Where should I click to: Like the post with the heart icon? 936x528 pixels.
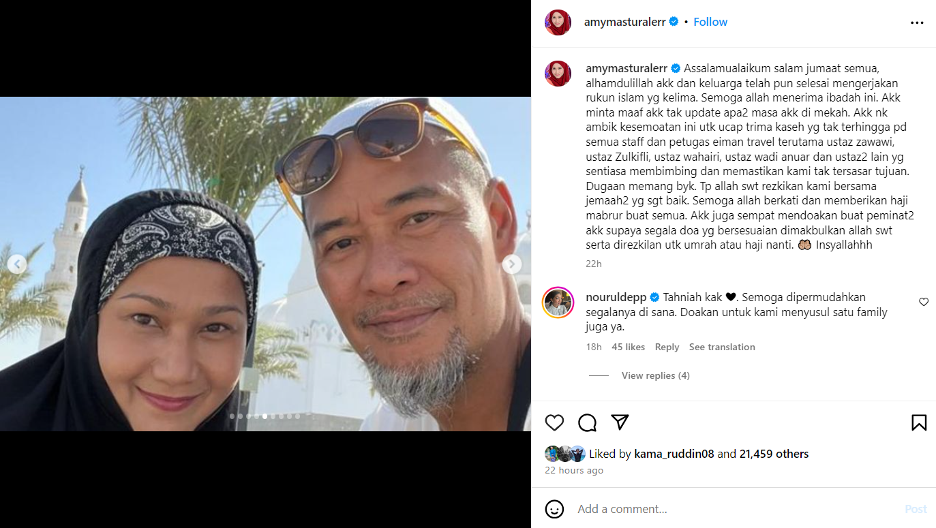point(554,423)
